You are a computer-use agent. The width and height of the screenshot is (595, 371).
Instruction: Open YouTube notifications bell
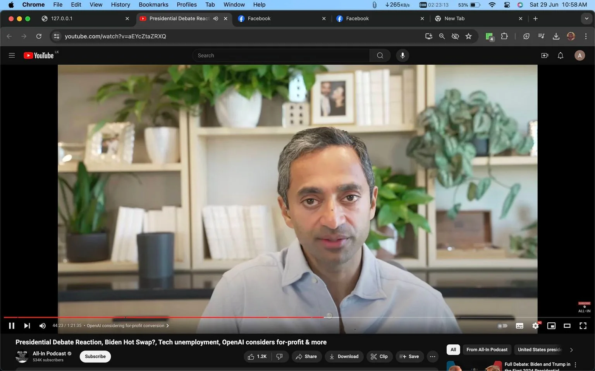point(561,55)
